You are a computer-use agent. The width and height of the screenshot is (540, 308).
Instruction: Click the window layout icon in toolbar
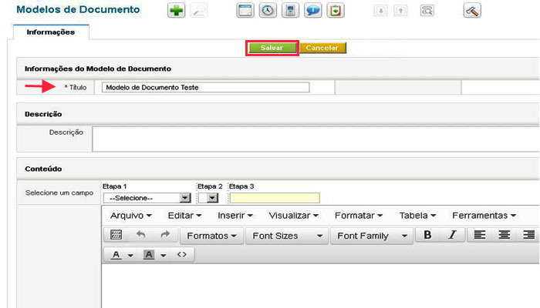245,11
